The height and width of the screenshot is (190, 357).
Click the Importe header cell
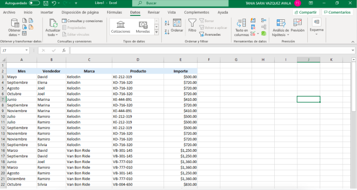[x=181, y=71]
